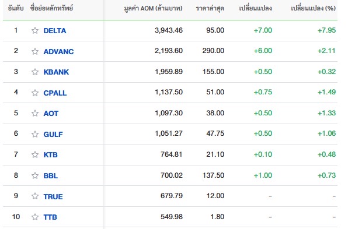The image size is (348, 229).
Task: Star DELTA as a favorite
Action: [x=35, y=30]
